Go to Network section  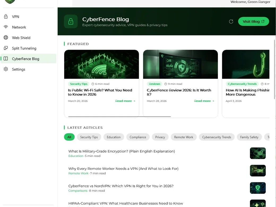pyautogui.click(x=28, y=27)
